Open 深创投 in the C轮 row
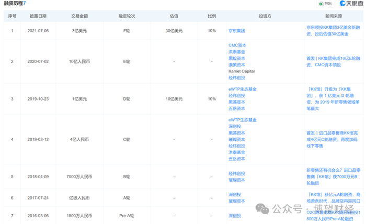 coord(235,126)
